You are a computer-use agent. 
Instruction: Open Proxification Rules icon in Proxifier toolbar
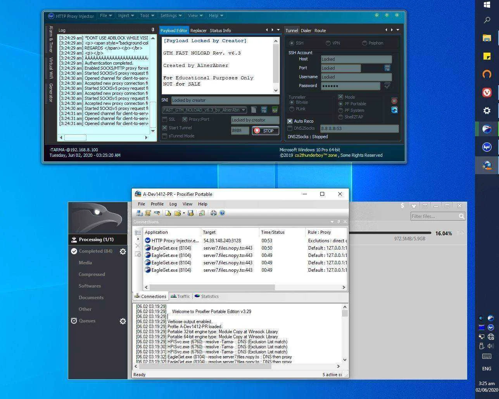point(148,213)
